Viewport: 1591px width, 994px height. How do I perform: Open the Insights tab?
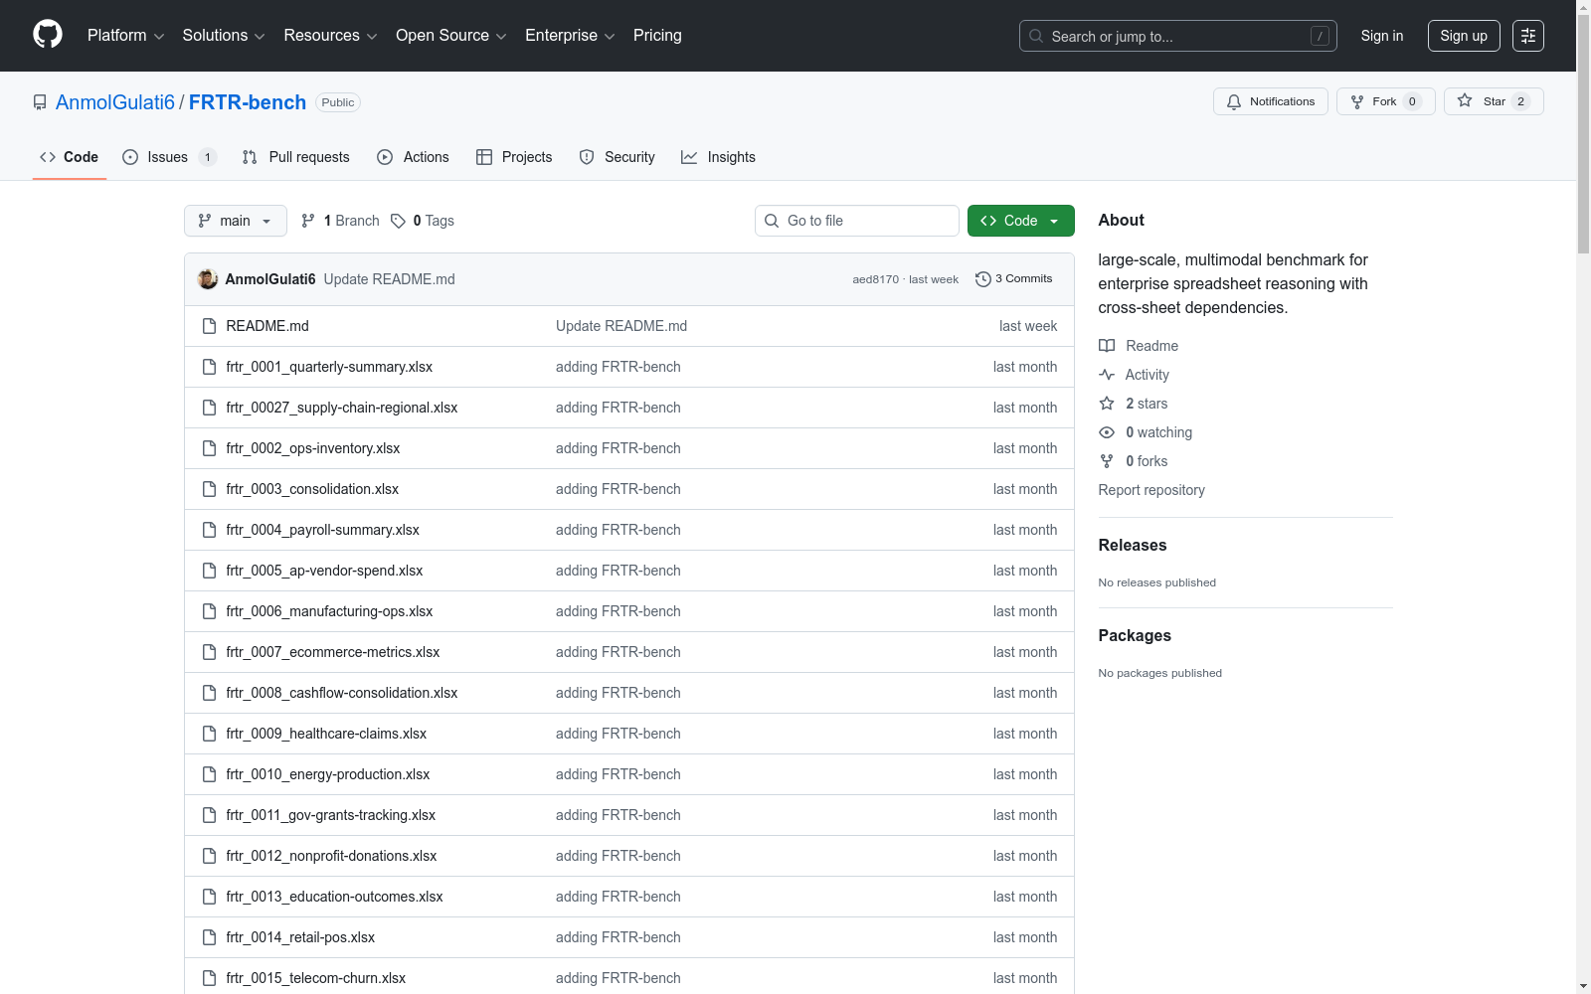point(718,157)
